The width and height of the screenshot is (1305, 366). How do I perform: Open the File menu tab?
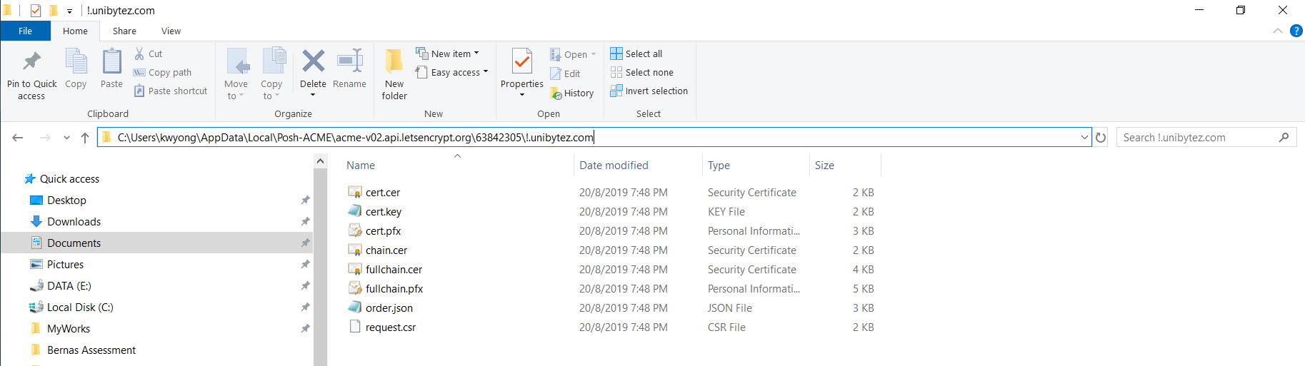tap(26, 31)
